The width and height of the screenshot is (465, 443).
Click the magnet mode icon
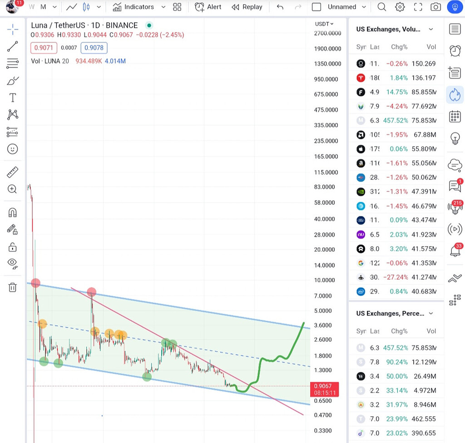pos(12,213)
